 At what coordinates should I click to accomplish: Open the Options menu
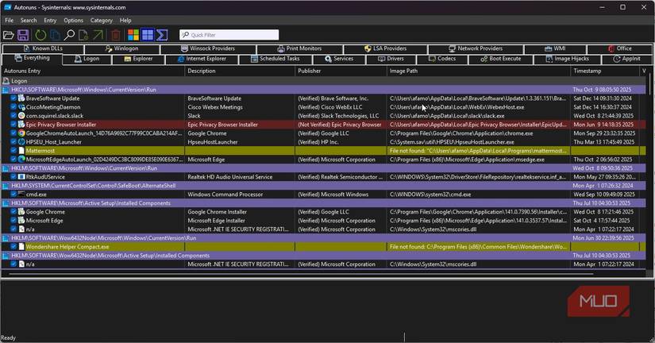pos(74,20)
